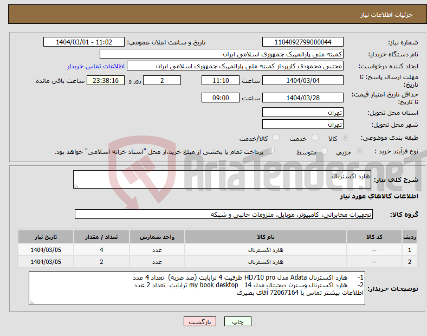427x336 pixels.
Task: Click the deadline time 11:10 field
Action: coord(221,81)
